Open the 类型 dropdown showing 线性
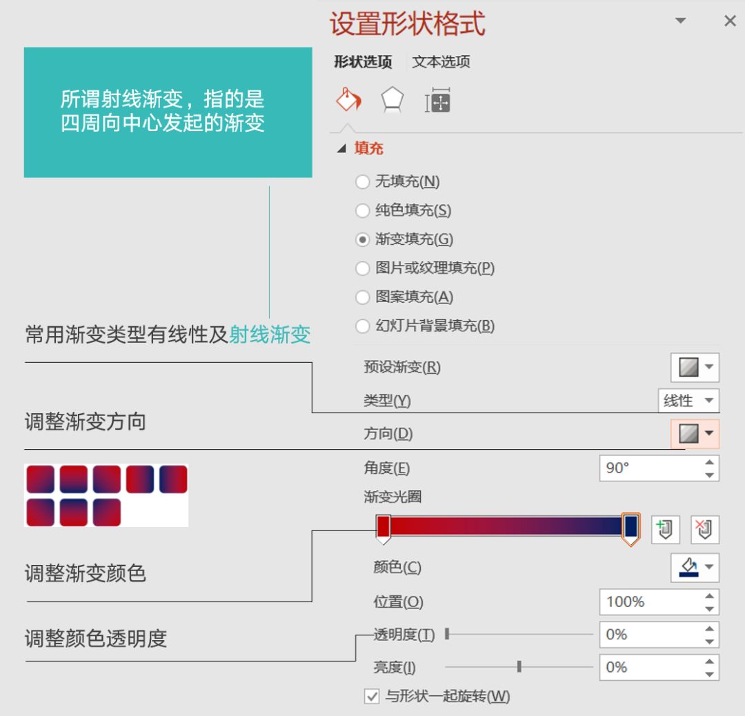 pyautogui.click(x=688, y=401)
